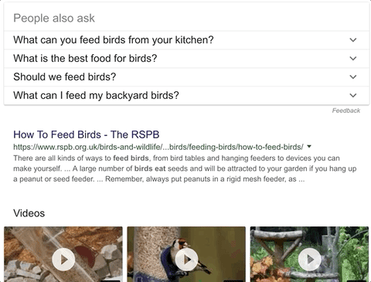
Task: Open the small dropdown arrow after RSPB URL
Action: (x=309, y=147)
